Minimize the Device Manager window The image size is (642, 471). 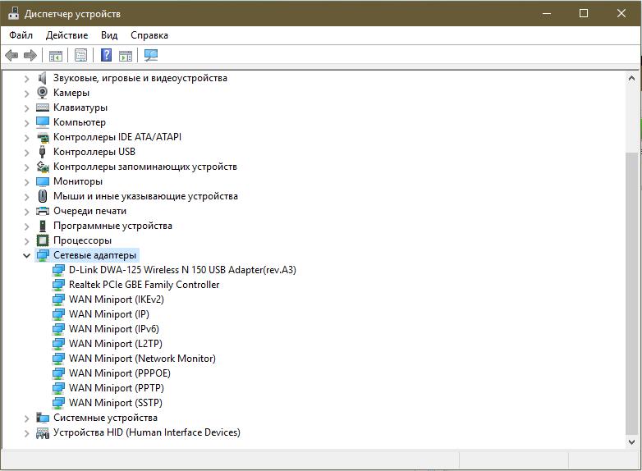coord(546,13)
